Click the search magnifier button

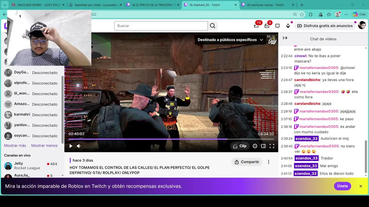pos(212,26)
